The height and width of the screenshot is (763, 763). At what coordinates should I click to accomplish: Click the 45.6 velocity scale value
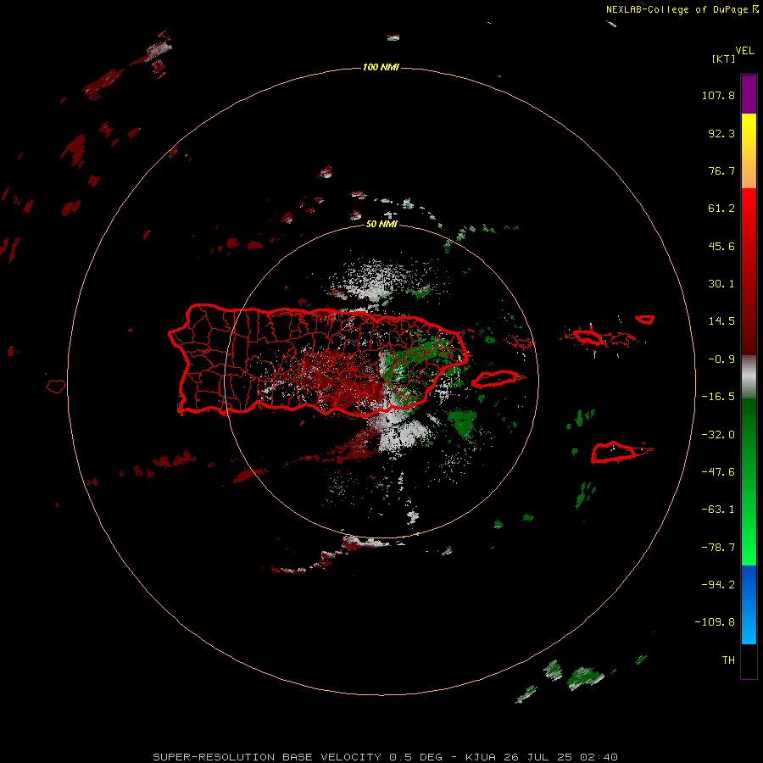[721, 246]
